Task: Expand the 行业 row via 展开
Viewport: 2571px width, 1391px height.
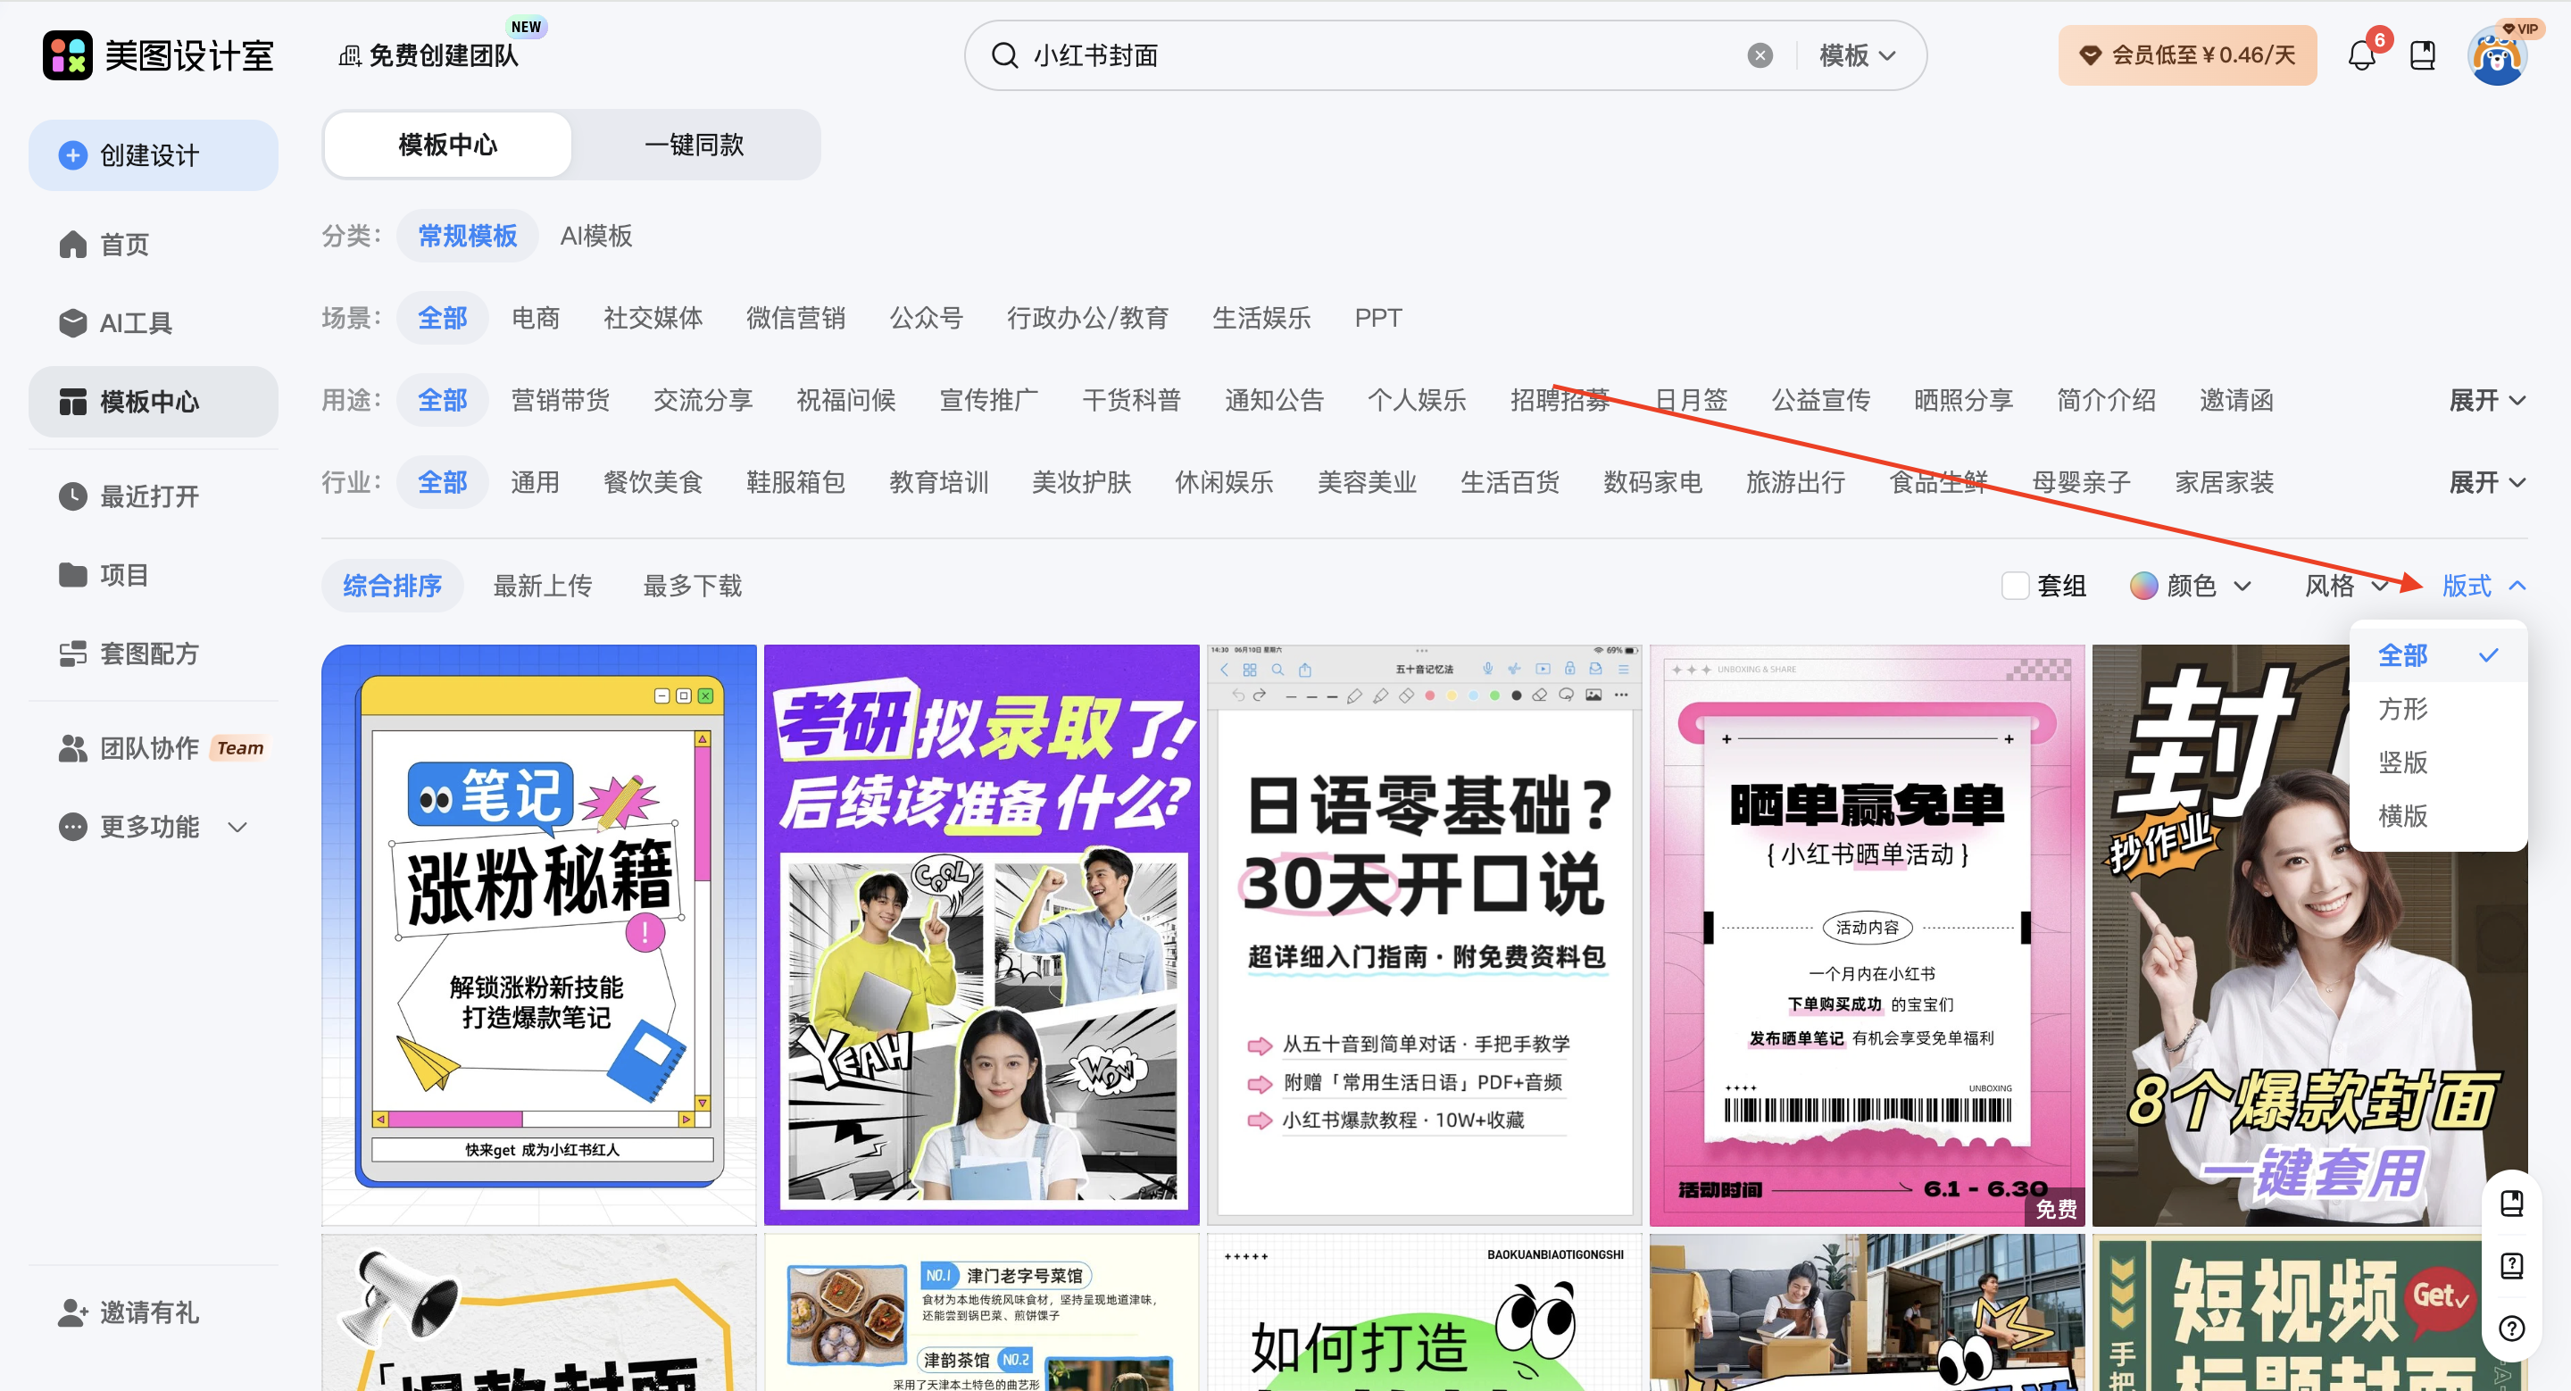Action: pos(2485,482)
